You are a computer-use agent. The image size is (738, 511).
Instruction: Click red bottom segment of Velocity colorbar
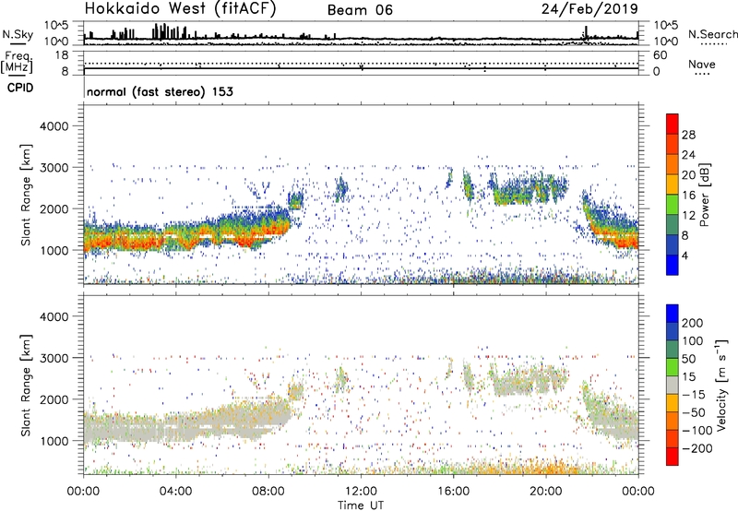point(673,457)
